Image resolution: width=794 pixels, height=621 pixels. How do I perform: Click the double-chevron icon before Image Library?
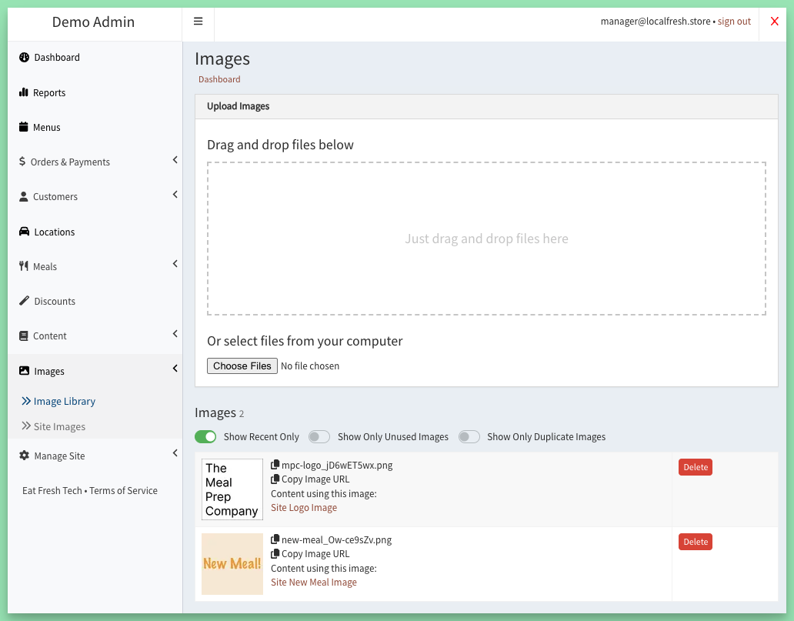click(26, 401)
